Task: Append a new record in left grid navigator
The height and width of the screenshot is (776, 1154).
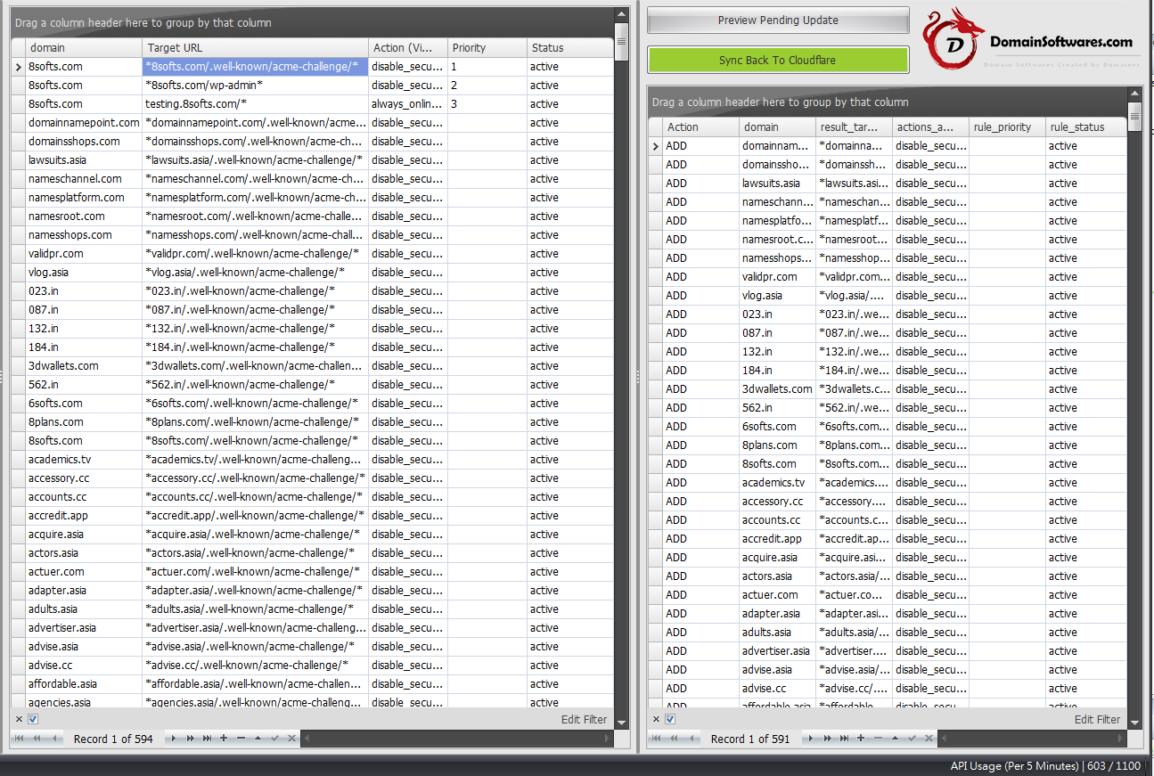Action: pos(224,739)
